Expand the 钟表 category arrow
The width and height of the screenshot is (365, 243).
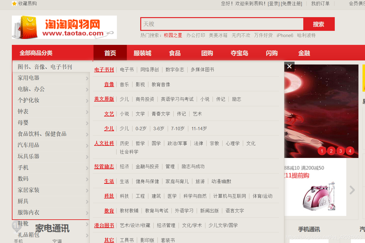pos(87,112)
